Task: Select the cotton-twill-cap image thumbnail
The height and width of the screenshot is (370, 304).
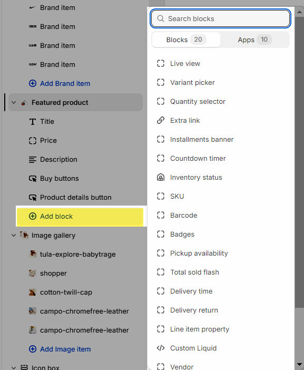Action: (x=33, y=292)
